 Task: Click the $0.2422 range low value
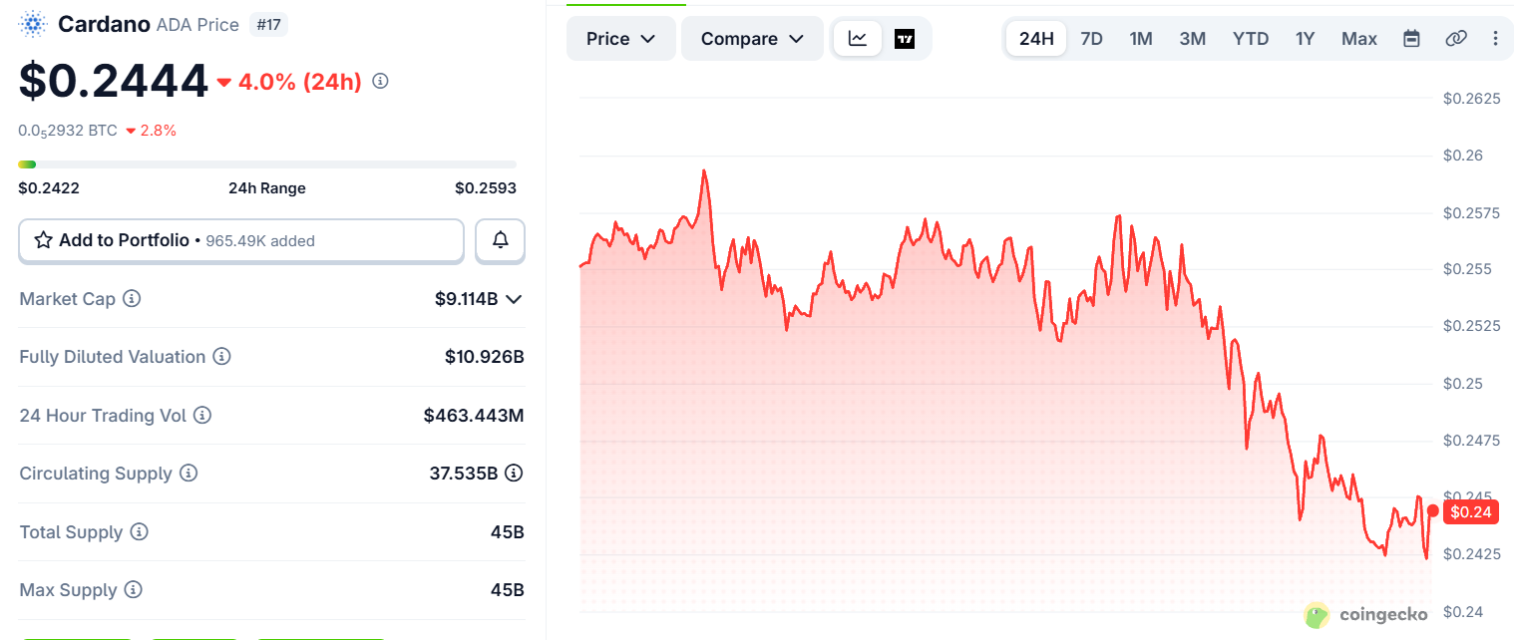(x=49, y=188)
